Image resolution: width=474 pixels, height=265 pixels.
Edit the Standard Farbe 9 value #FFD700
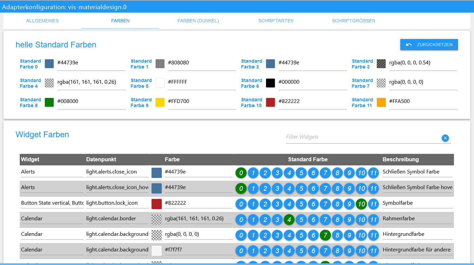tap(202, 102)
